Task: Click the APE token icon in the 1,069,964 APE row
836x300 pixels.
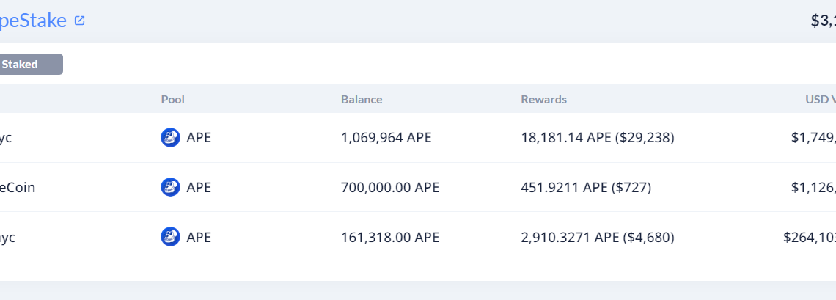Action: point(170,138)
